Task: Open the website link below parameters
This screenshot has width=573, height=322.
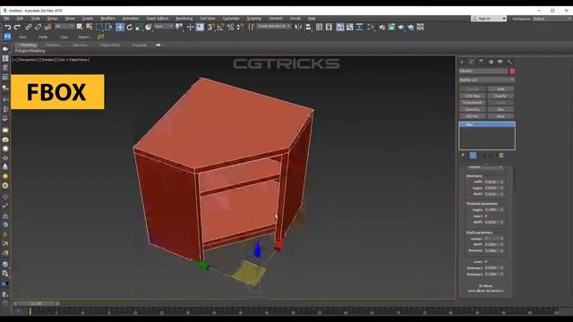Action: pyautogui.click(x=485, y=291)
